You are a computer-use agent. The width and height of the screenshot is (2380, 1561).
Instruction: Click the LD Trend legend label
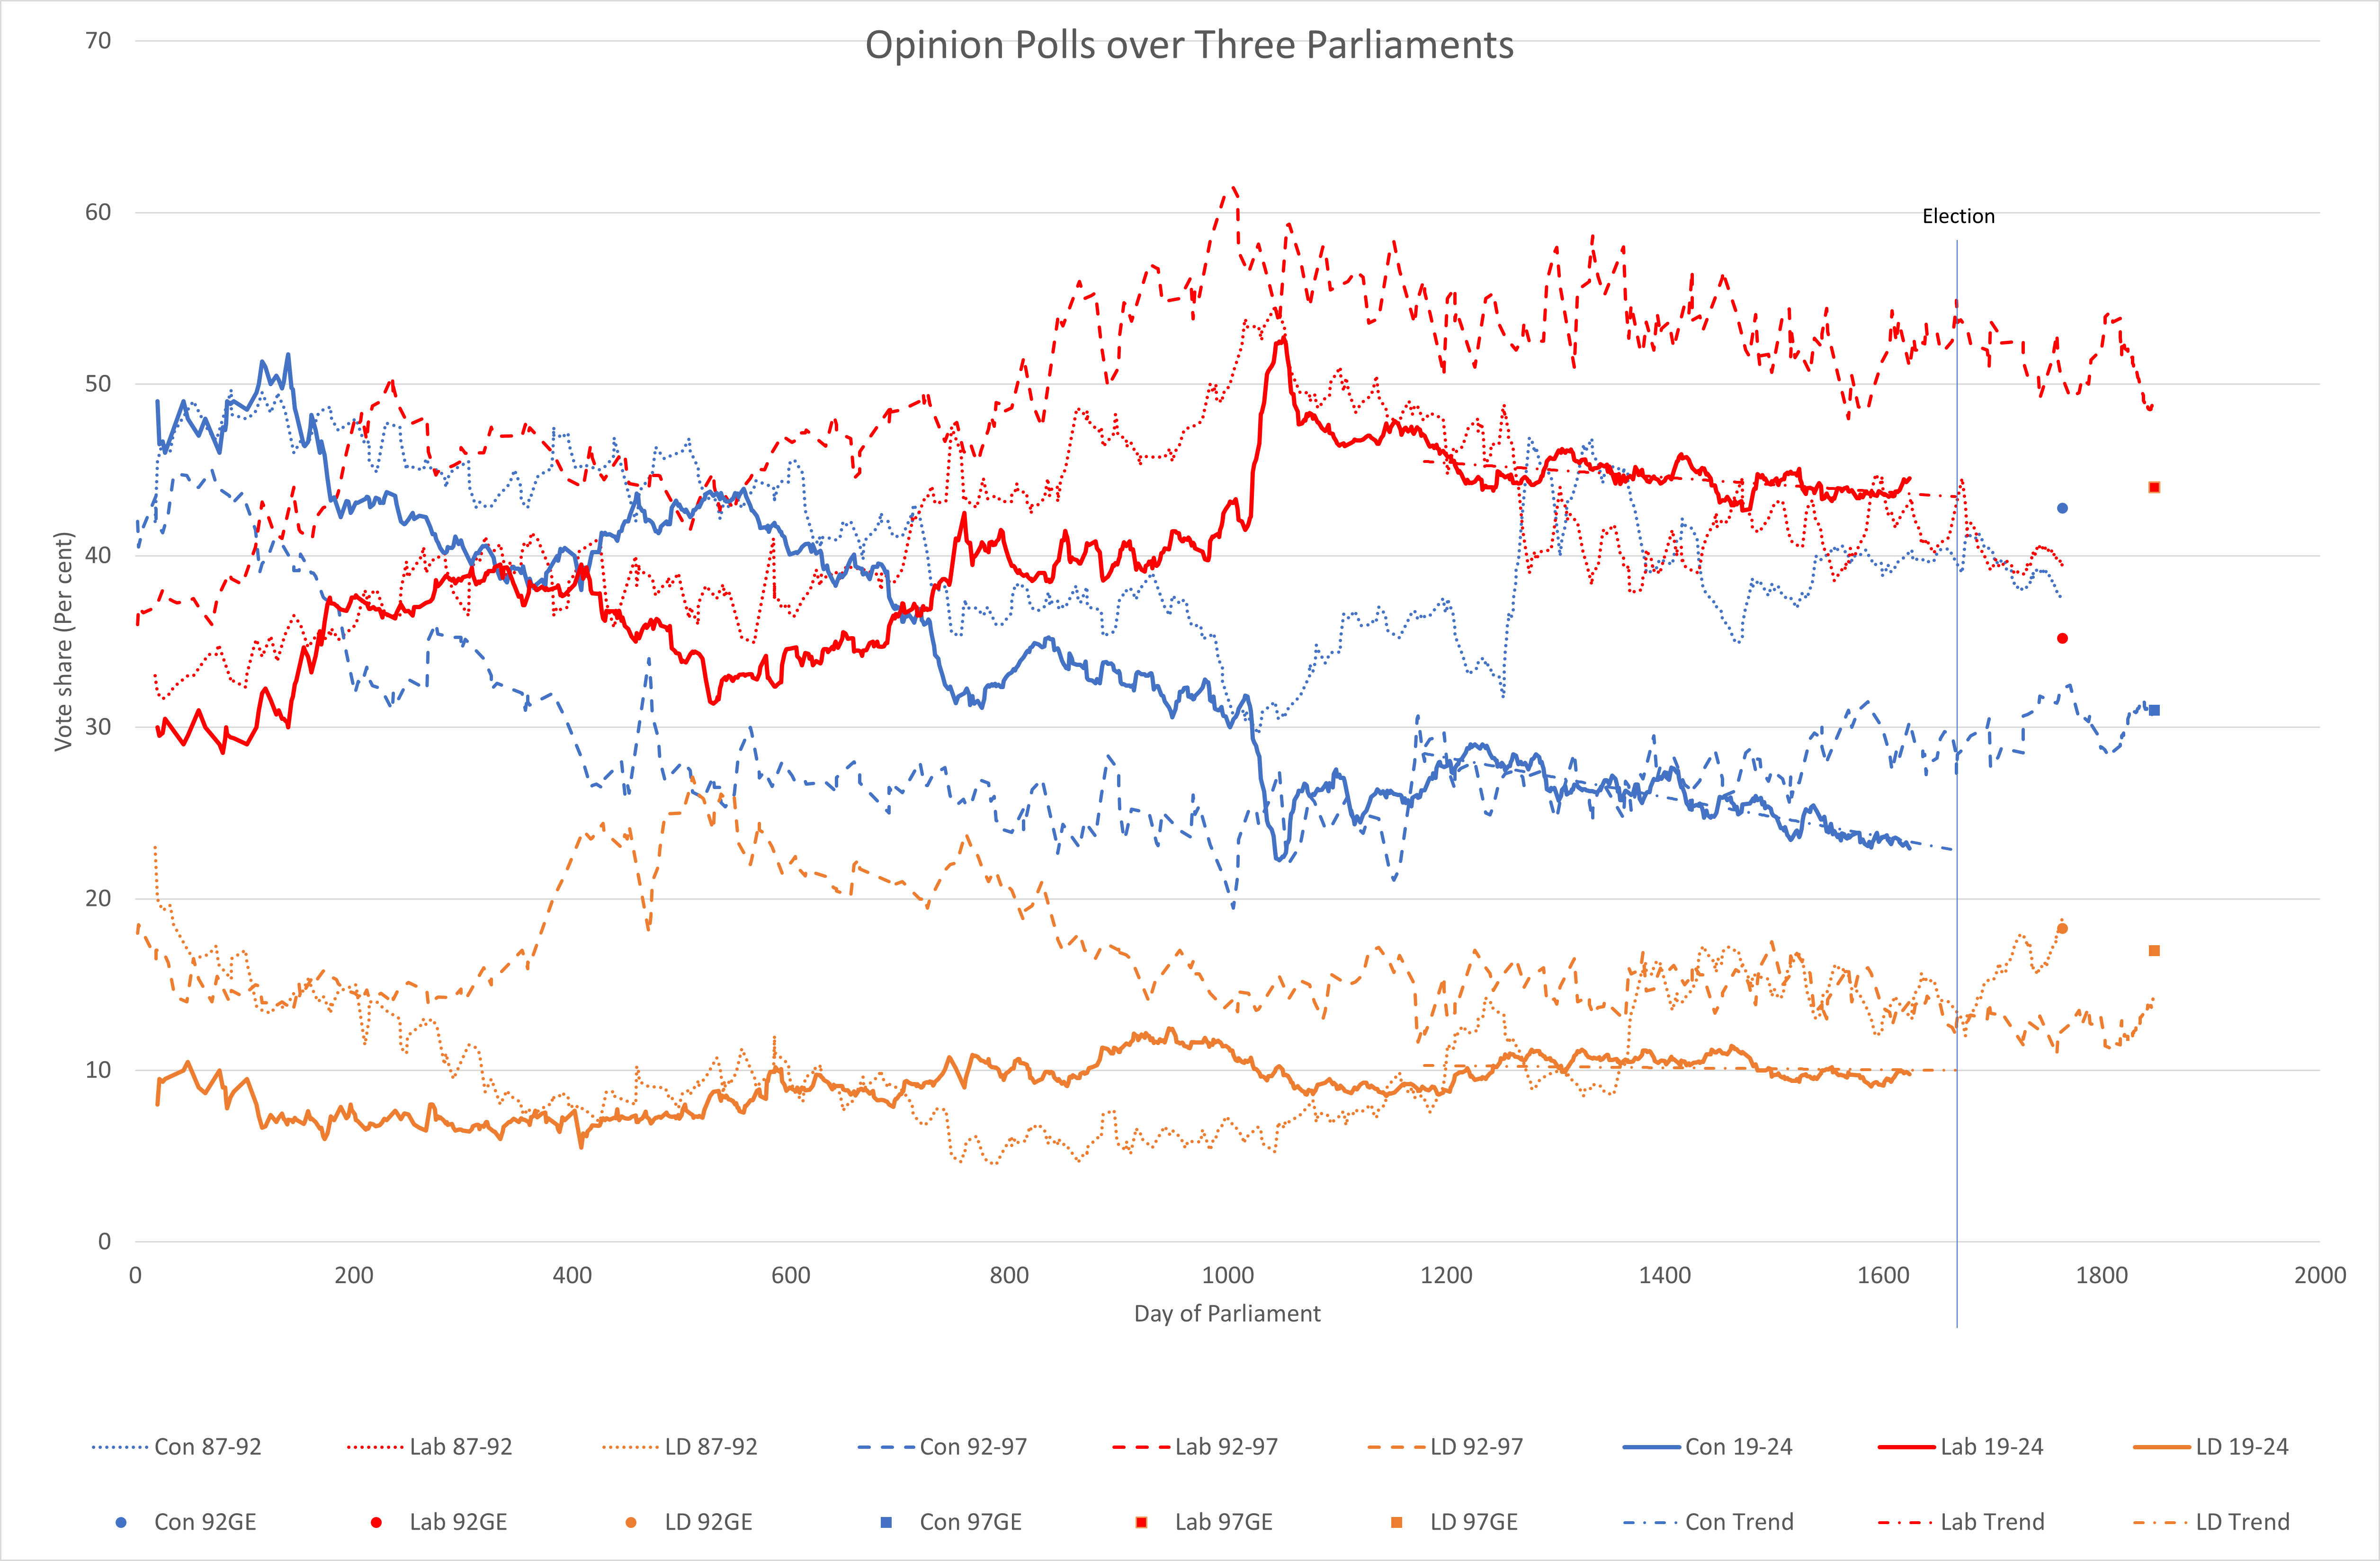click(2242, 1523)
